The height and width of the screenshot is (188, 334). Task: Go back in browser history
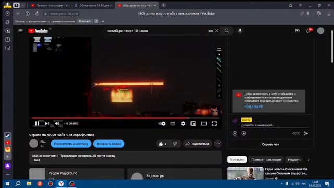point(18,14)
